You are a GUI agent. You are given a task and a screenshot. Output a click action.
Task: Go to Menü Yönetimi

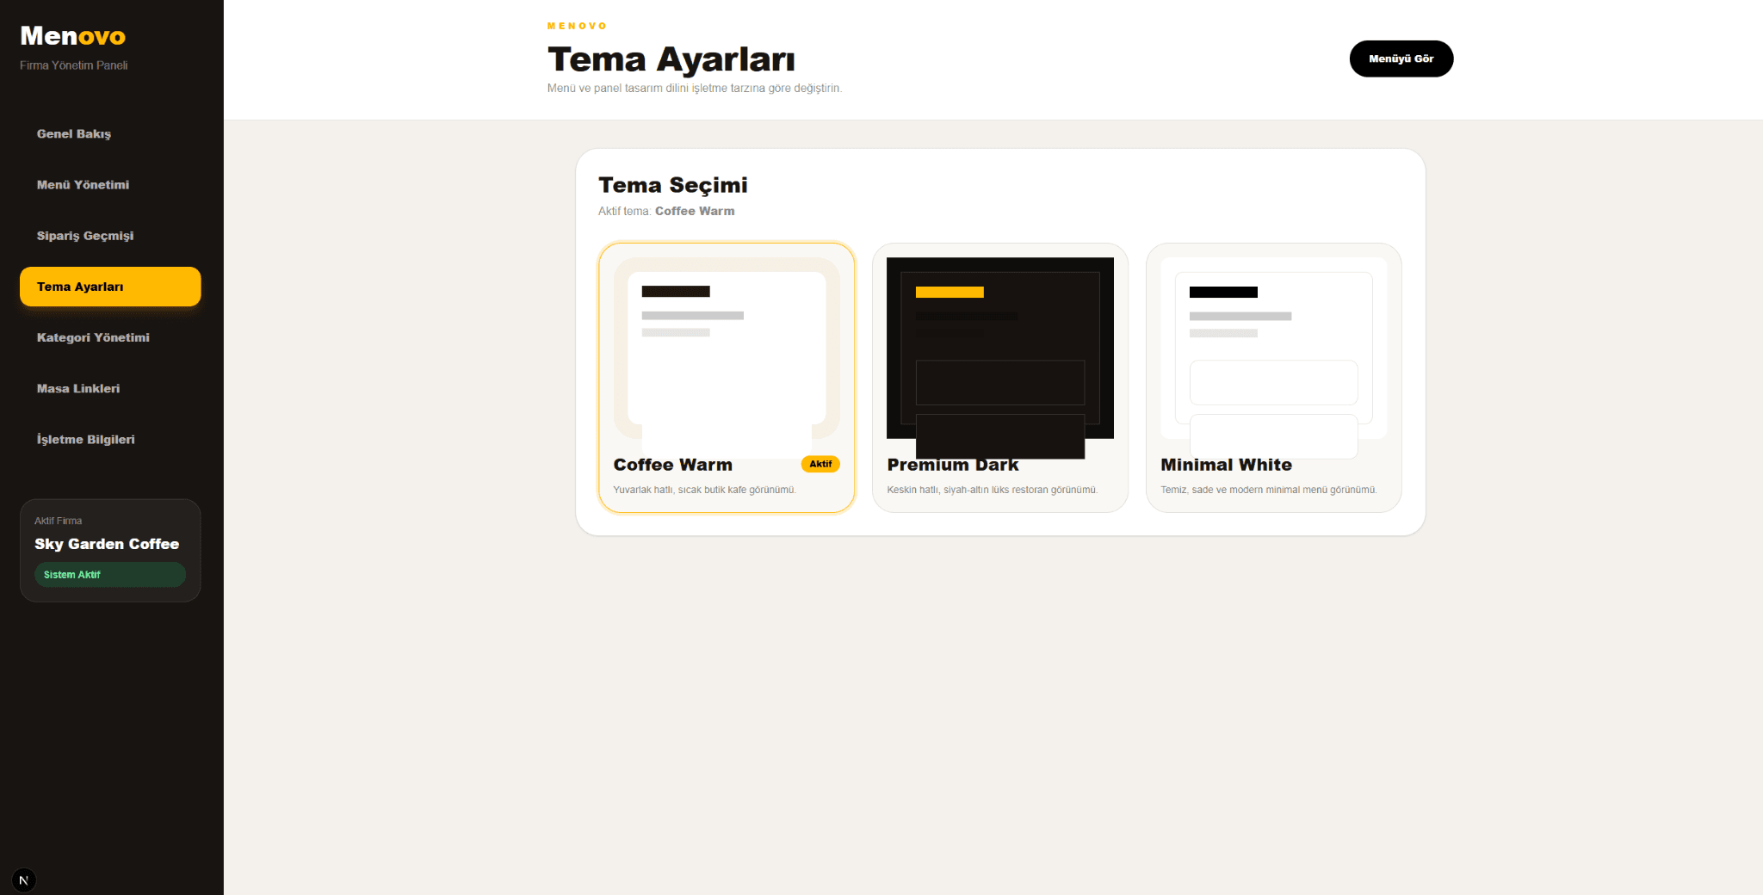click(x=110, y=184)
